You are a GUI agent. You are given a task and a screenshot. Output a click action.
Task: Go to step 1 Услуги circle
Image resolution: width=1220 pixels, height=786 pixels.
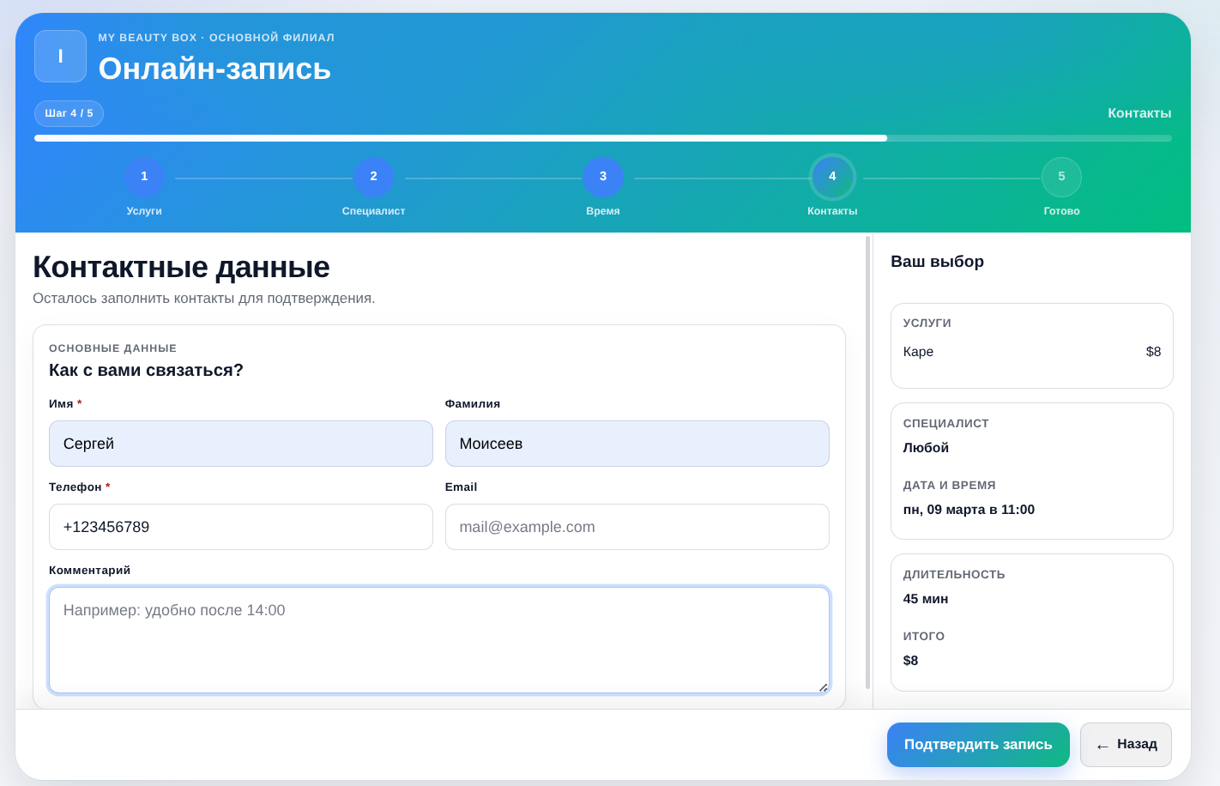pos(144,177)
